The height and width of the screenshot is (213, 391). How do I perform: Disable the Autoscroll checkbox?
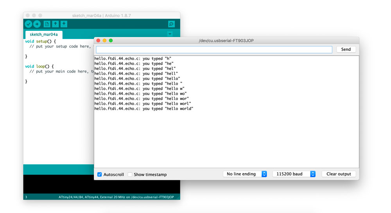coord(99,174)
